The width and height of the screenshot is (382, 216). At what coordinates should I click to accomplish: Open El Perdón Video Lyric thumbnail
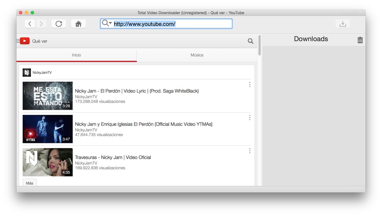click(x=48, y=96)
